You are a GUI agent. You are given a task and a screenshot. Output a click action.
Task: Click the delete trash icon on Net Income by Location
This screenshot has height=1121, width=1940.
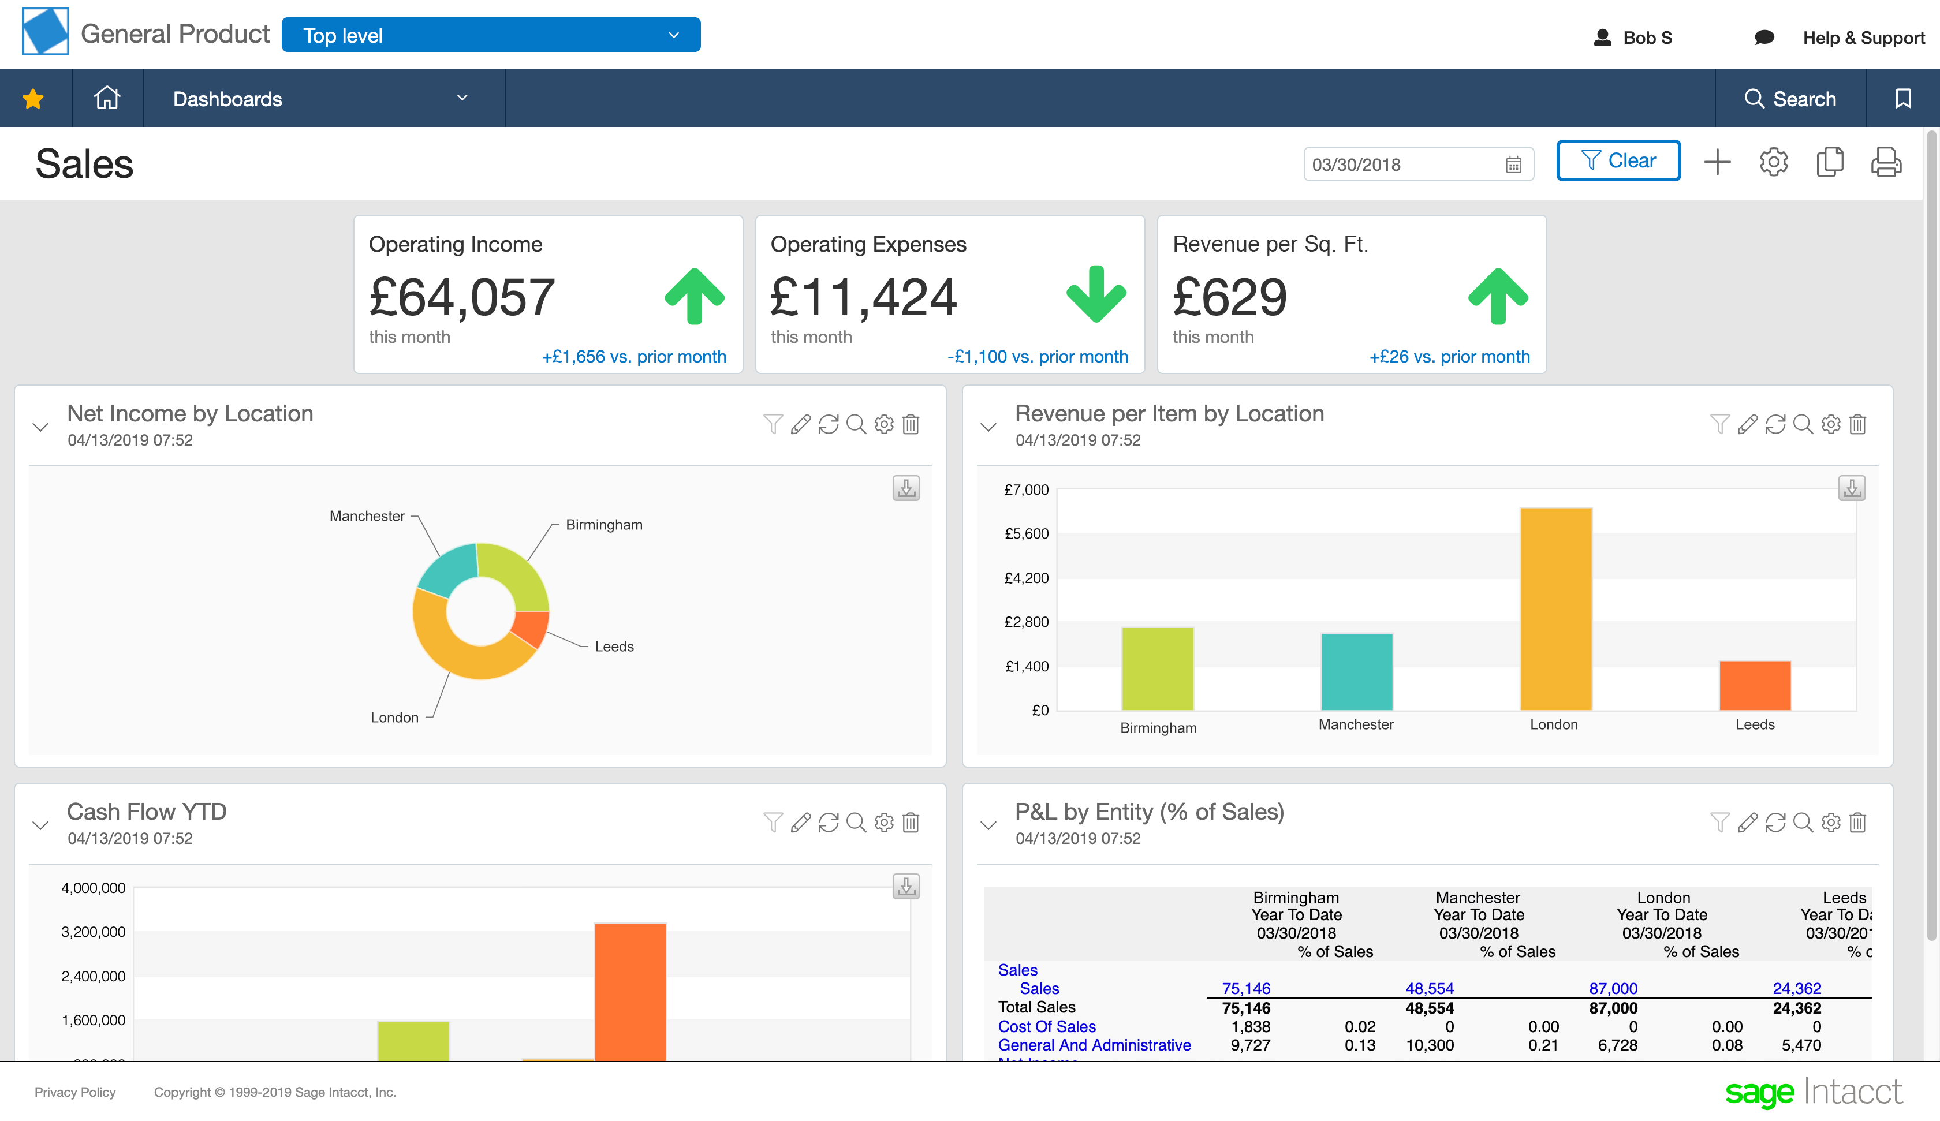pos(910,424)
